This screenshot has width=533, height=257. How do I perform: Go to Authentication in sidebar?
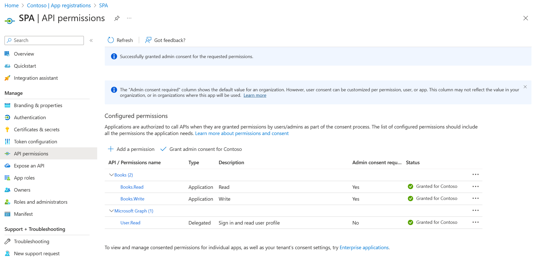click(x=30, y=117)
